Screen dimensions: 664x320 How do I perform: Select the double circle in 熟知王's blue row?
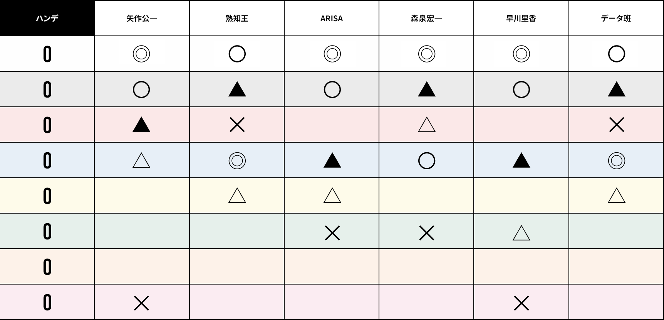tap(237, 160)
